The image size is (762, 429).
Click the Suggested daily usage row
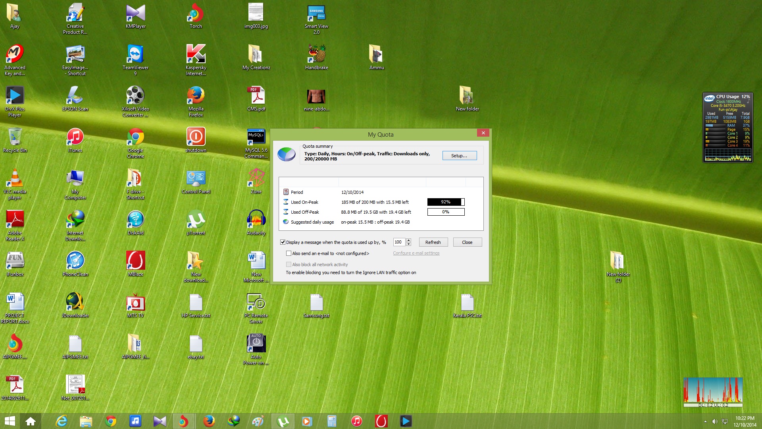point(381,222)
